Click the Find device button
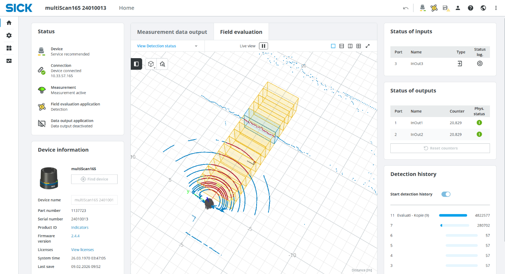The height and width of the screenshot is (274, 505). pyautogui.click(x=94, y=179)
